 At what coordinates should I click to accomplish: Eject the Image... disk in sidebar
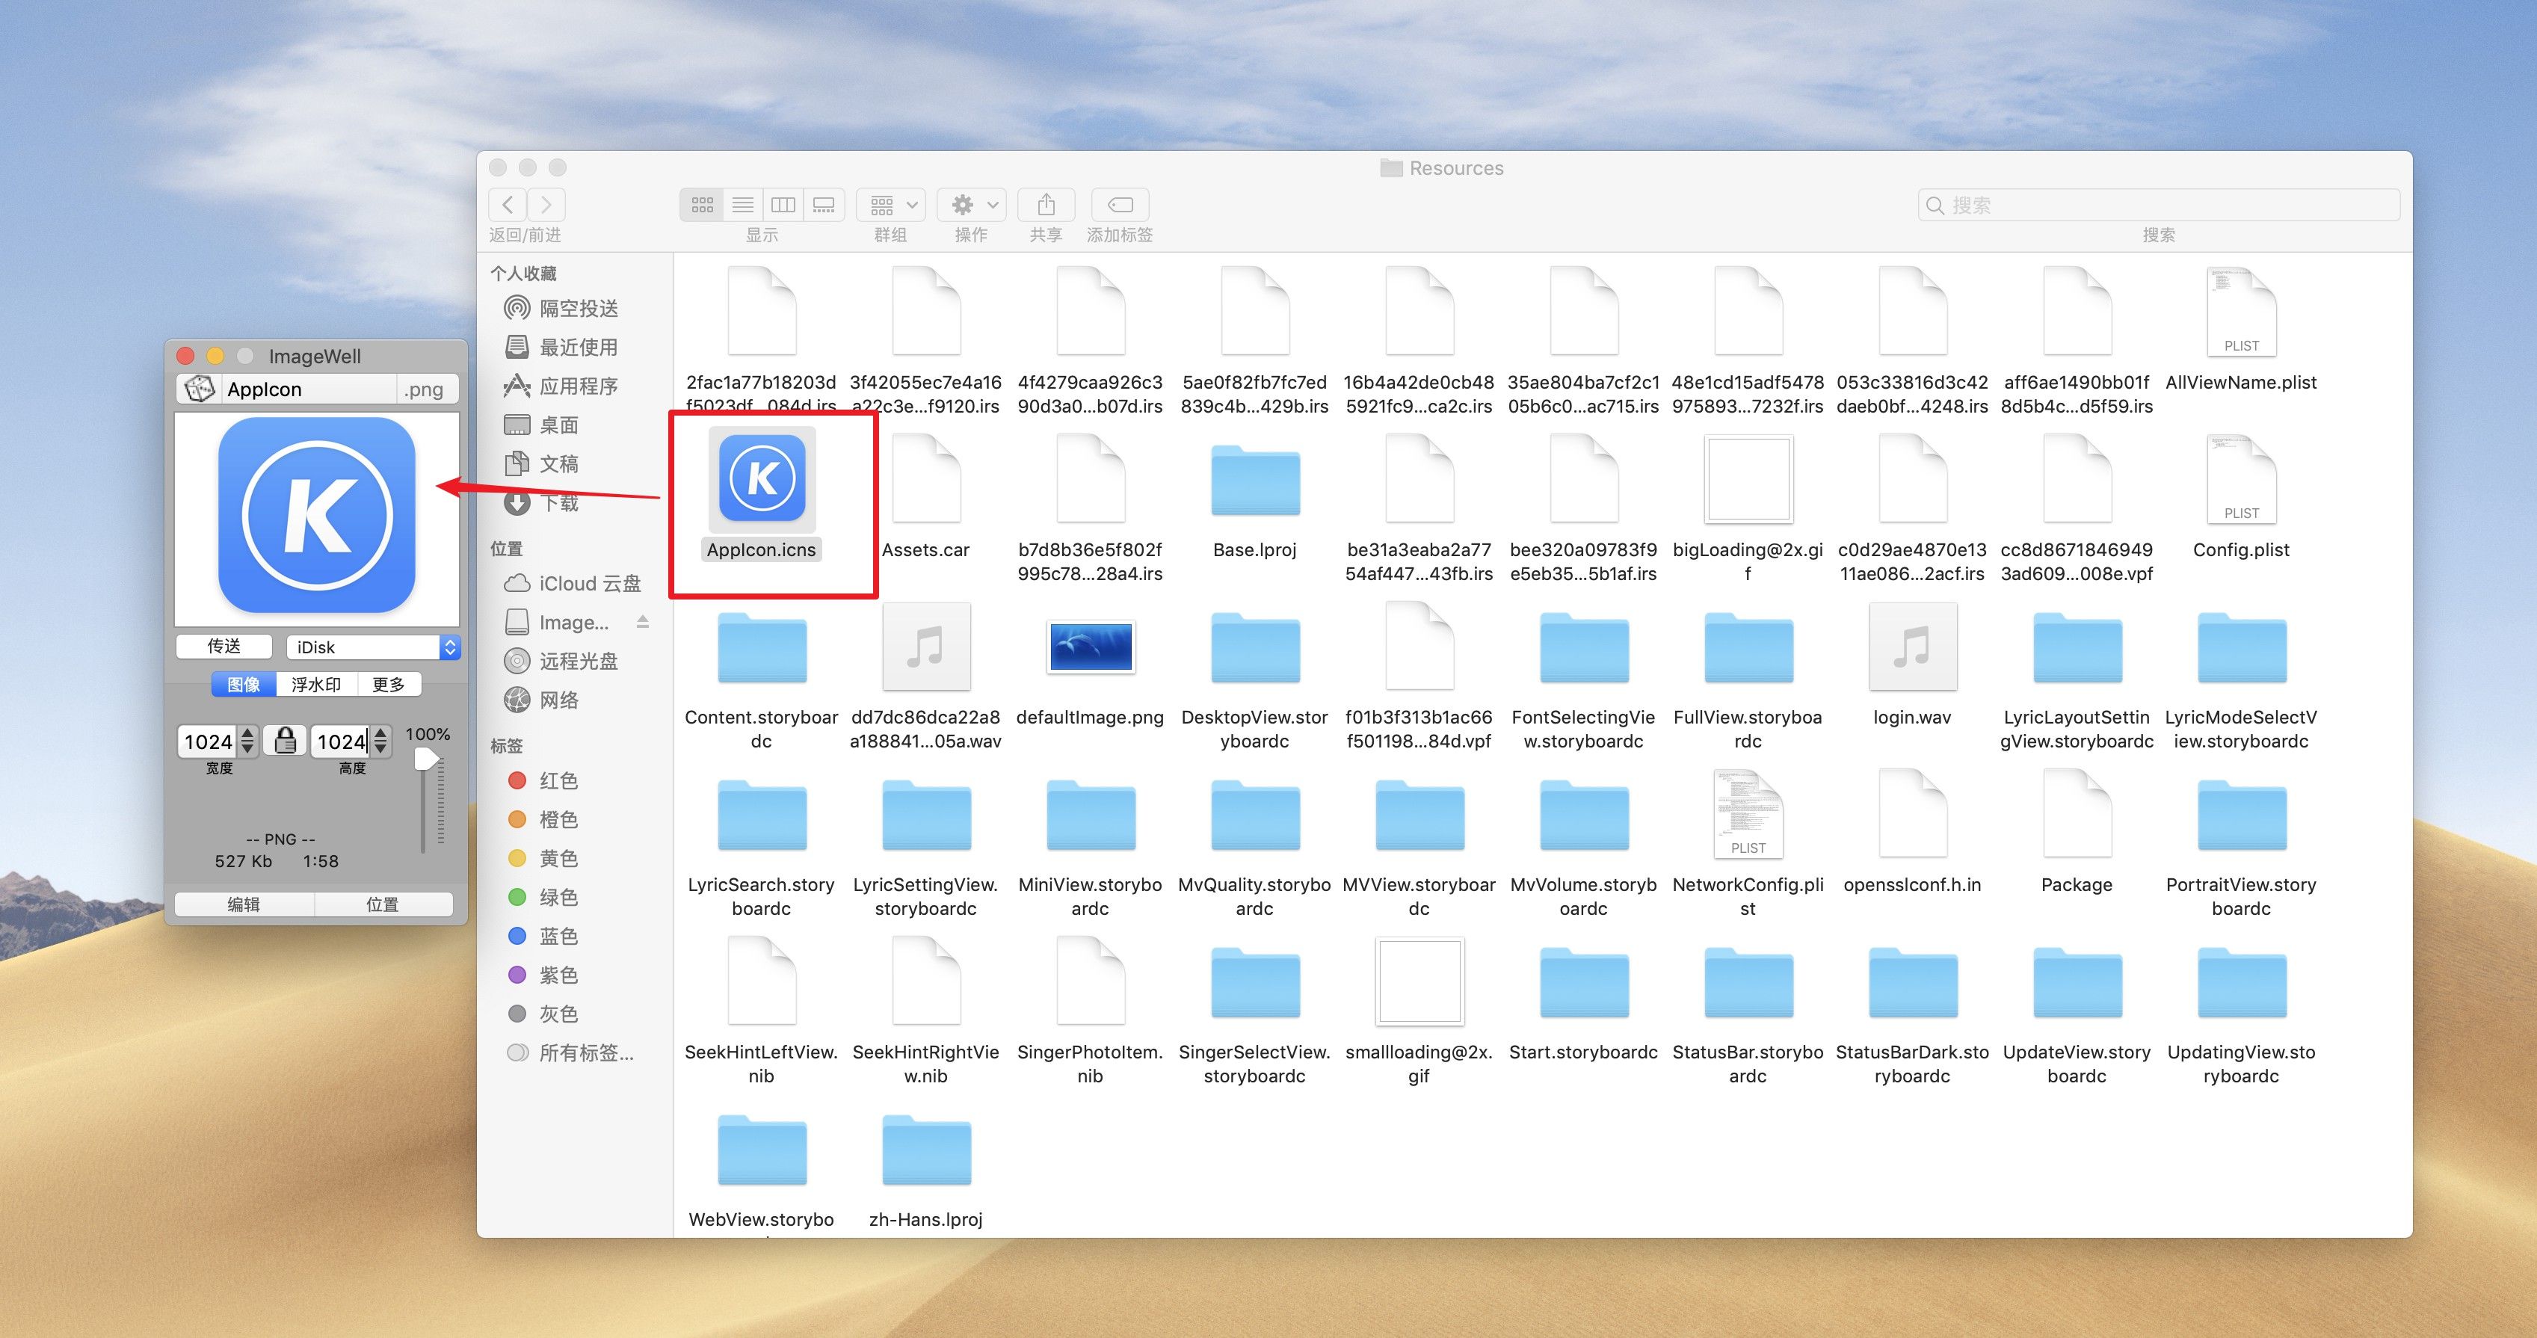[x=642, y=621]
